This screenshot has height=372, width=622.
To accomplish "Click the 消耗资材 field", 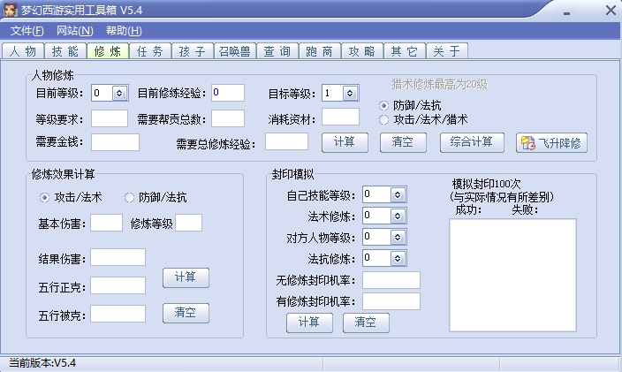I will [340, 117].
